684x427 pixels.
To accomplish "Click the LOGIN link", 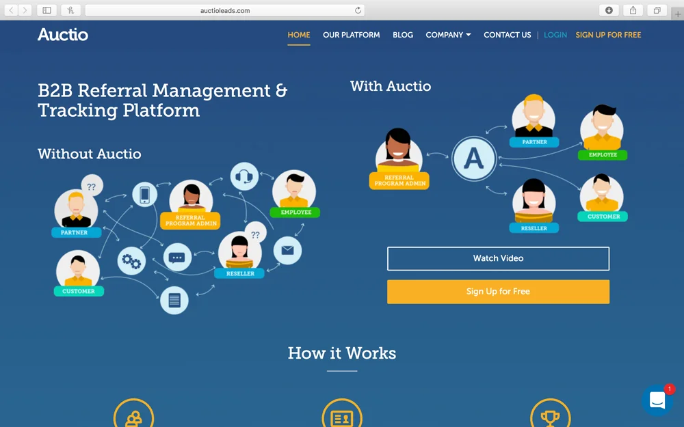I will (555, 35).
